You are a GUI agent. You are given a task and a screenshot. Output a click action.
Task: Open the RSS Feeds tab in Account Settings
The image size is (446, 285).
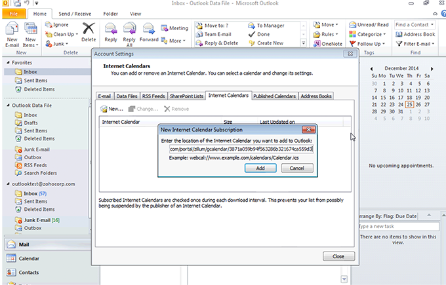point(153,96)
